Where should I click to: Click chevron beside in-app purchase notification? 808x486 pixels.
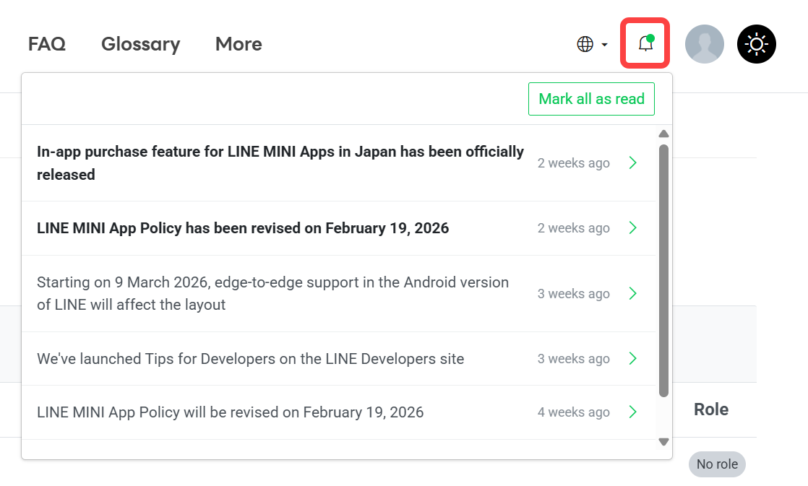coord(633,163)
